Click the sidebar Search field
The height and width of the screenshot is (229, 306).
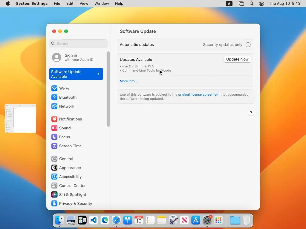pos(79,44)
